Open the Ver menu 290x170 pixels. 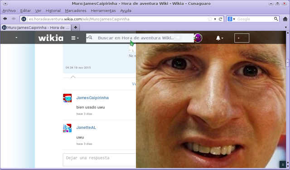38,11
